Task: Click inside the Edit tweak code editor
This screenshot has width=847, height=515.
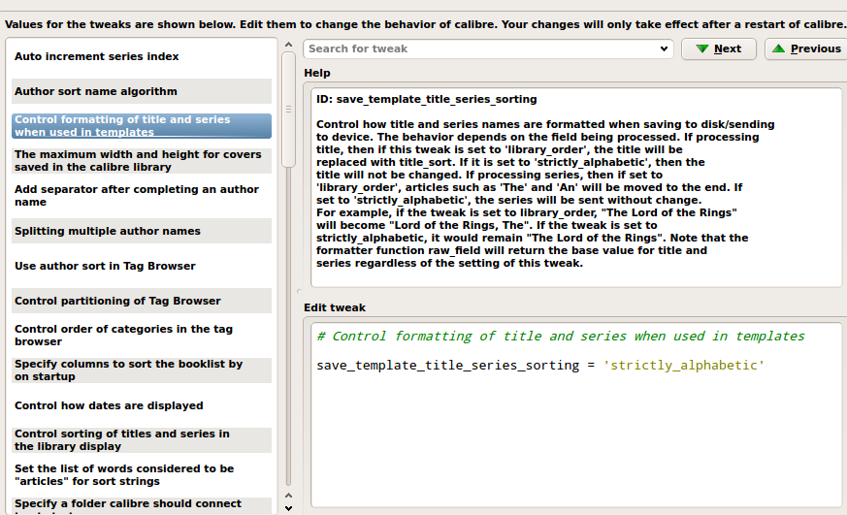Action: point(576,414)
